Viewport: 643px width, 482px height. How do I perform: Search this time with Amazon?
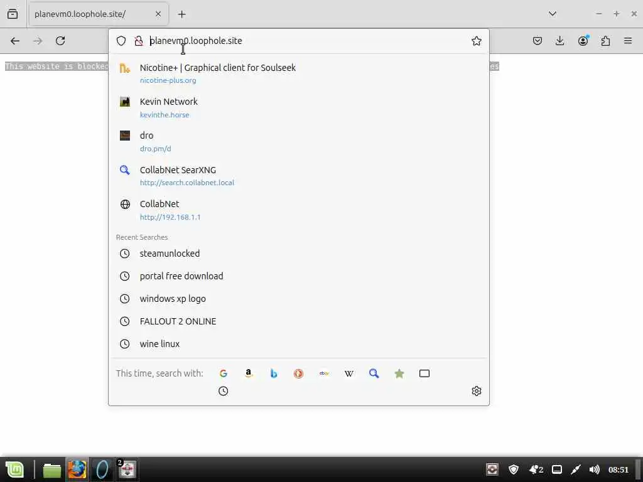click(x=248, y=373)
